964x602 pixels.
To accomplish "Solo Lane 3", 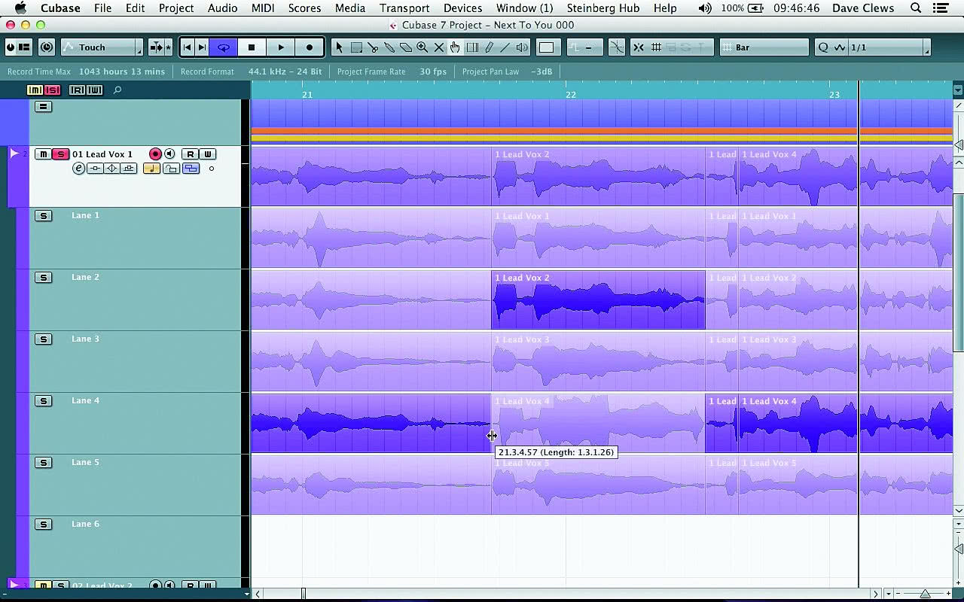I will click(x=44, y=339).
